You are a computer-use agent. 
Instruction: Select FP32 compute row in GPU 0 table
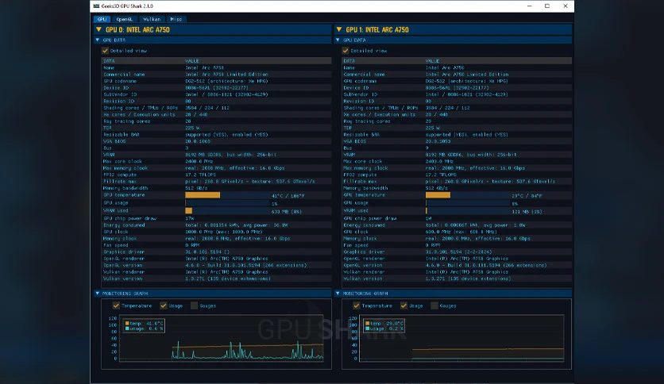coord(216,175)
